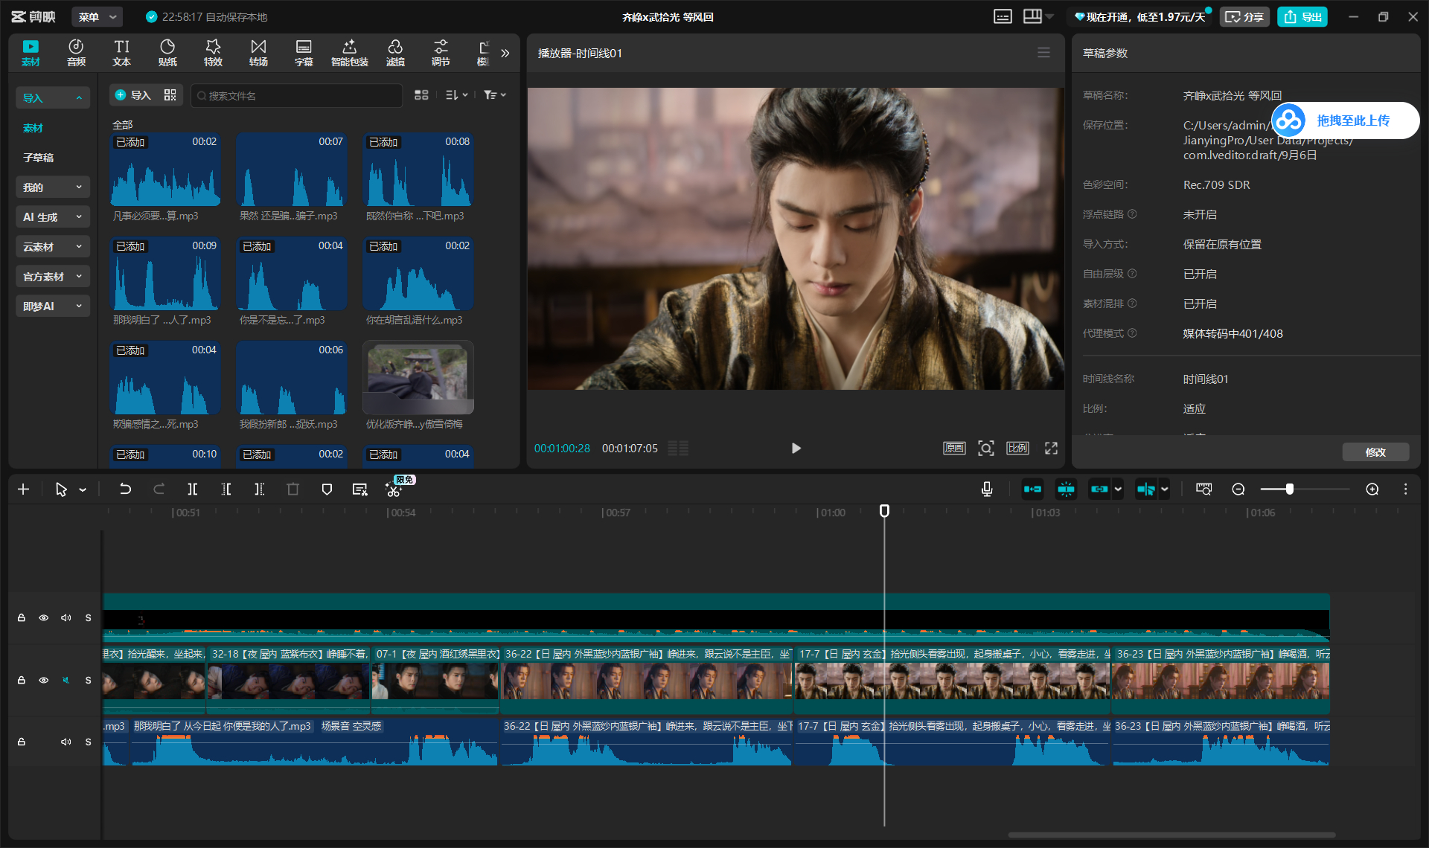The width and height of the screenshot is (1429, 848).
Task: Toggle auto snapping in timeline toolbar
Action: (x=1066, y=489)
